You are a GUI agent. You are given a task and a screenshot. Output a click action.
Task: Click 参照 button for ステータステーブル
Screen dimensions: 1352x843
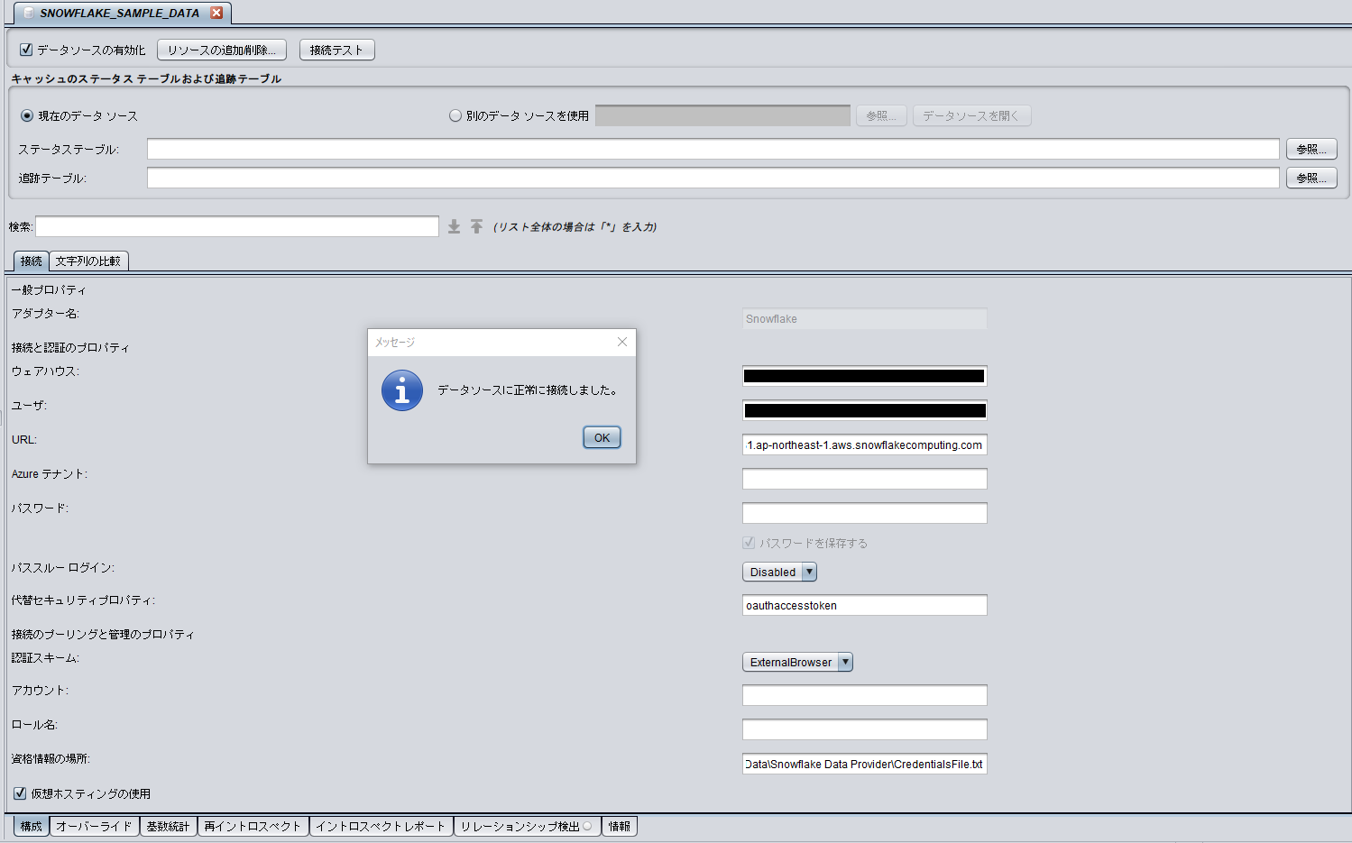click(1311, 149)
